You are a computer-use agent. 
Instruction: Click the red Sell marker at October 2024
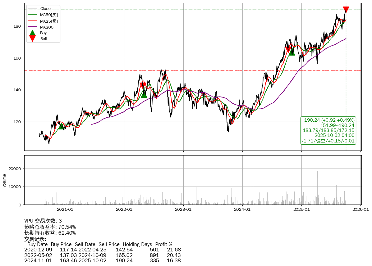click(x=288, y=50)
